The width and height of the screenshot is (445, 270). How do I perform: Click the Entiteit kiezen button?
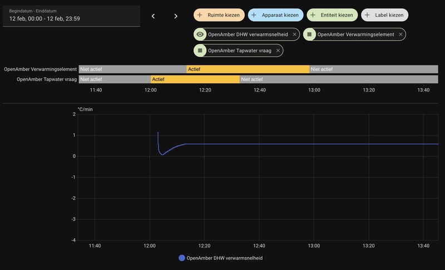(332, 15)
